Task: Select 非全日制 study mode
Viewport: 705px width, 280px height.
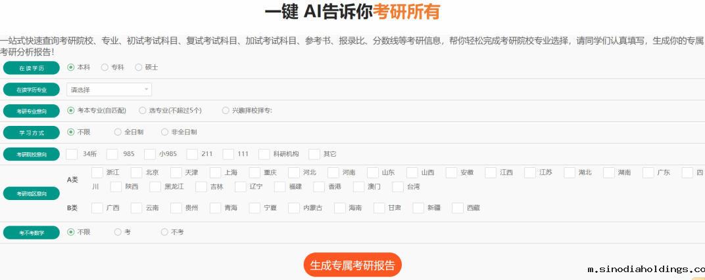Action: (165, 132)
